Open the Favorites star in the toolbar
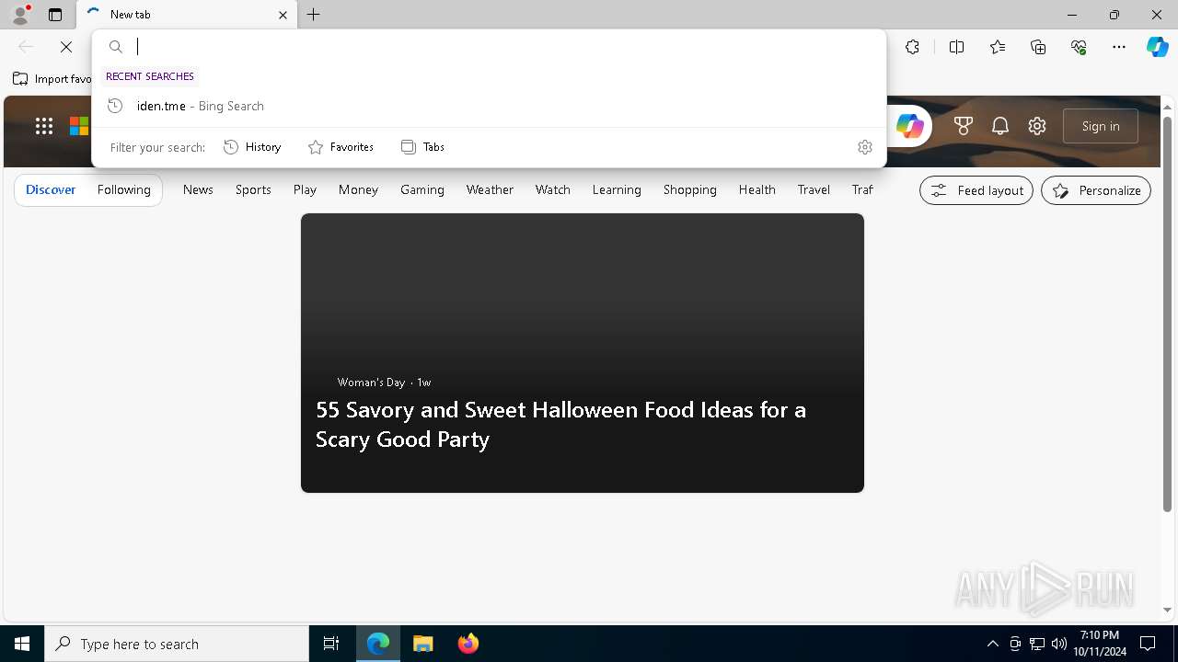 pos(998,47)
